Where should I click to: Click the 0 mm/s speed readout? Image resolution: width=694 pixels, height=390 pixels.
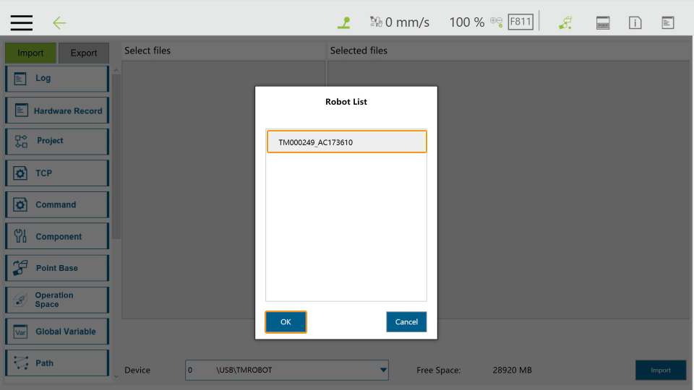click(x=407, y=22)
